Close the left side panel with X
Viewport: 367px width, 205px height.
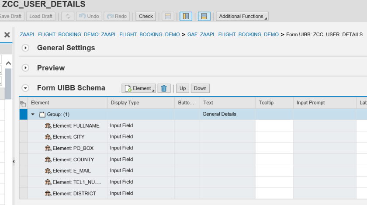tap(7, 35)
